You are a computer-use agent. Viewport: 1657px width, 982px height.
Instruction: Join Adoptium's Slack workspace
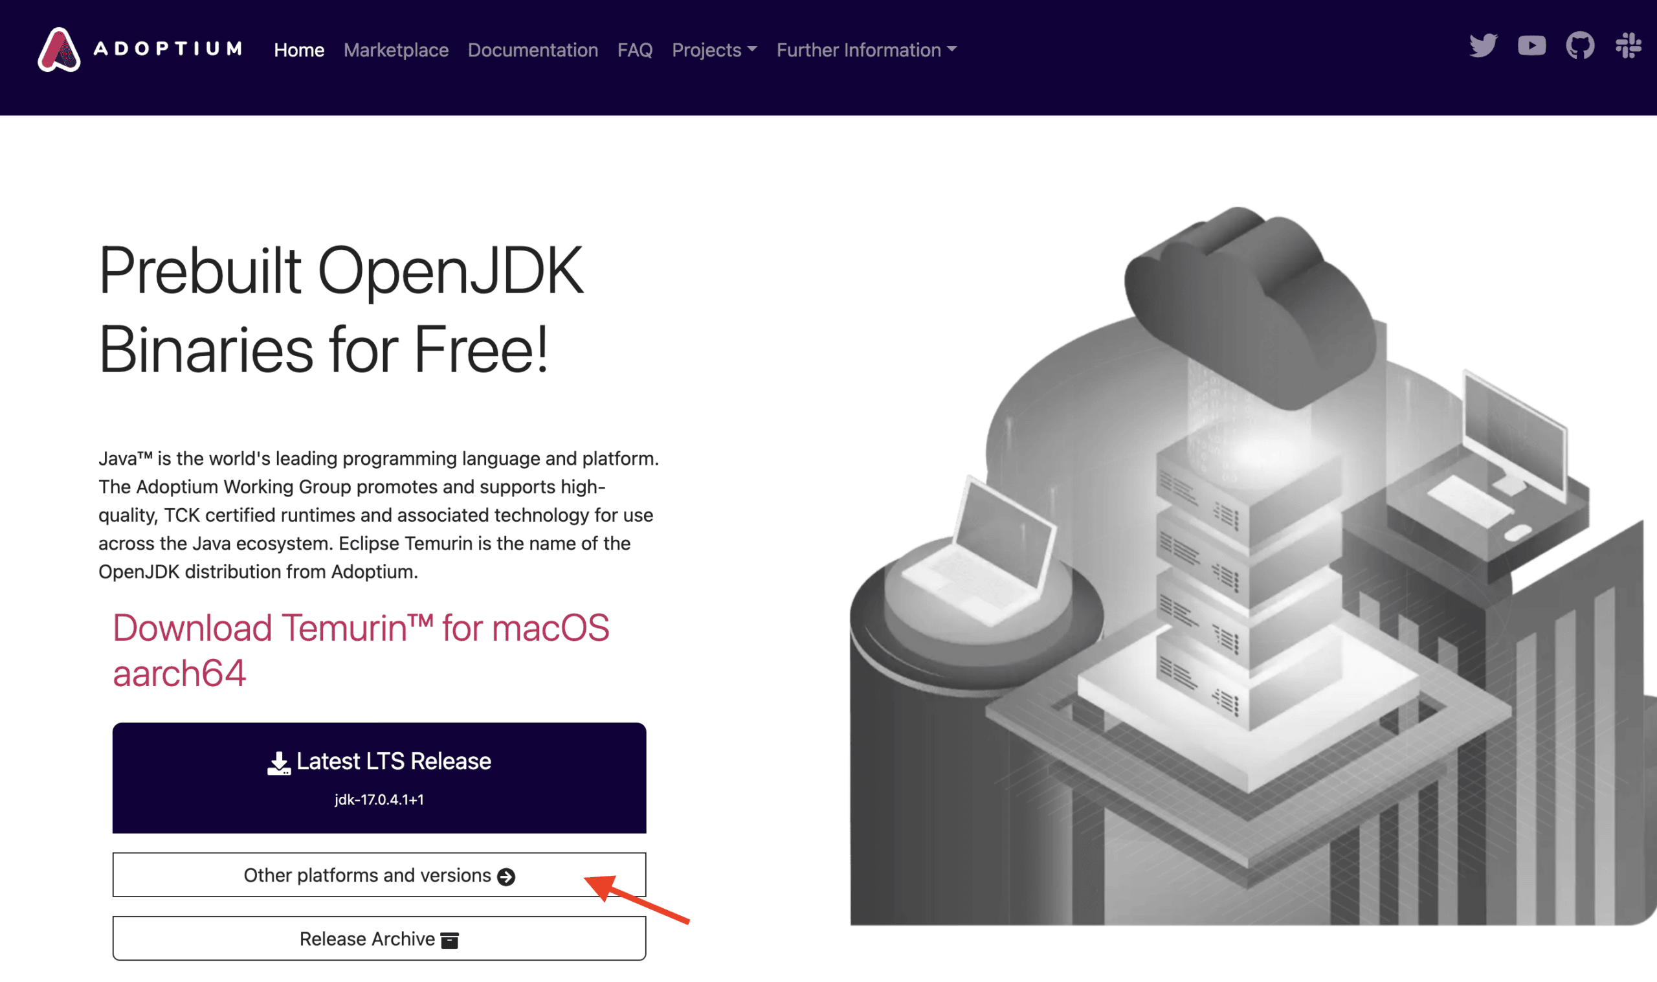[x=1629, y=45]
